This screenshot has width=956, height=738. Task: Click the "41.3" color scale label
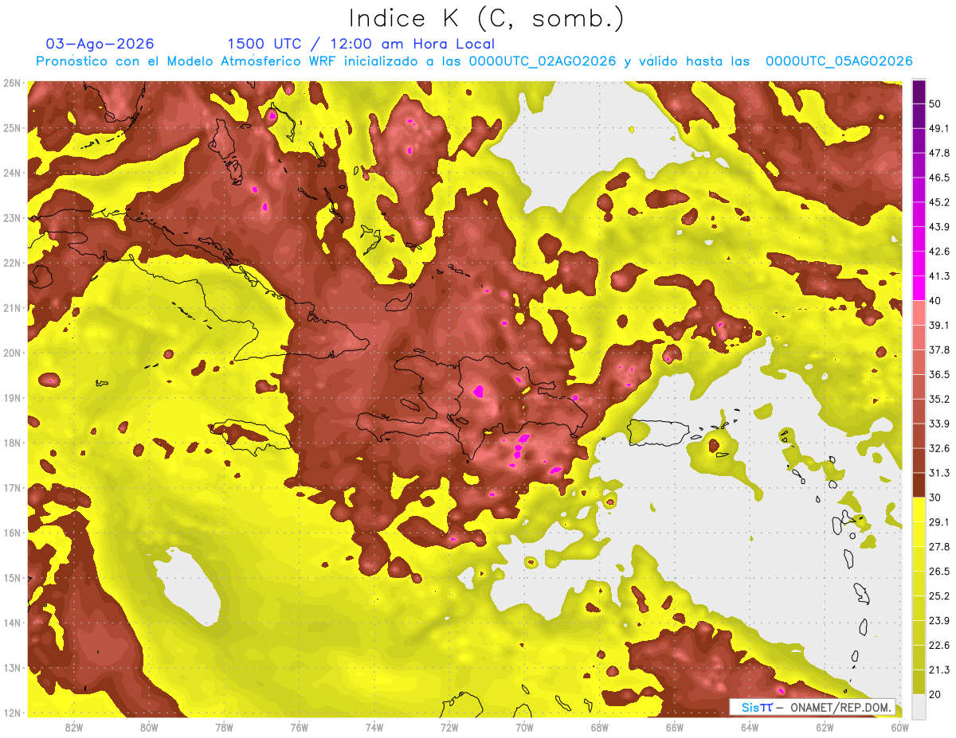(x=938, y=275)
